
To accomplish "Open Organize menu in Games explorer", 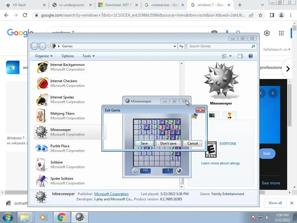I will coord(44,56).
